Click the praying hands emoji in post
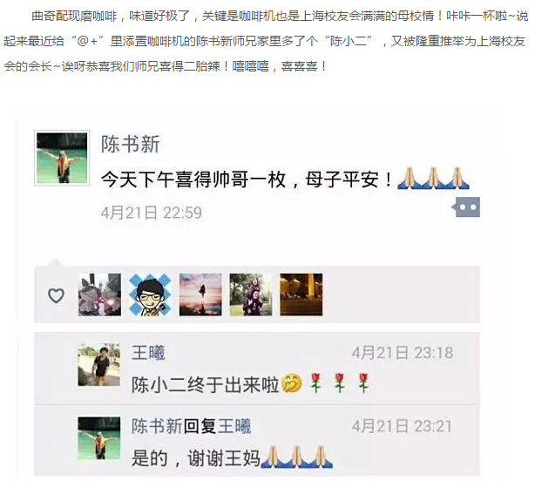 click(433, 178)
